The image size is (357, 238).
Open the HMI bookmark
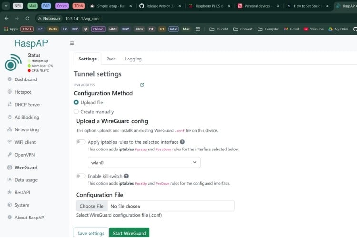tap(113, 29)
